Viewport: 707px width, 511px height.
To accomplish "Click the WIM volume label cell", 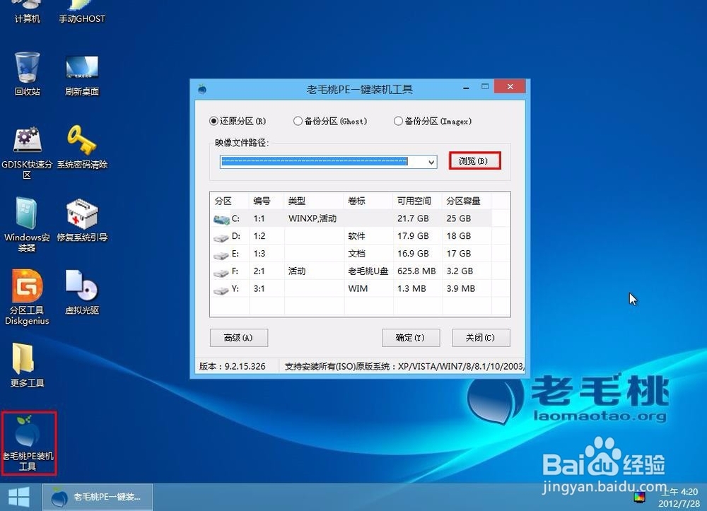I will [x=358, y=289].
